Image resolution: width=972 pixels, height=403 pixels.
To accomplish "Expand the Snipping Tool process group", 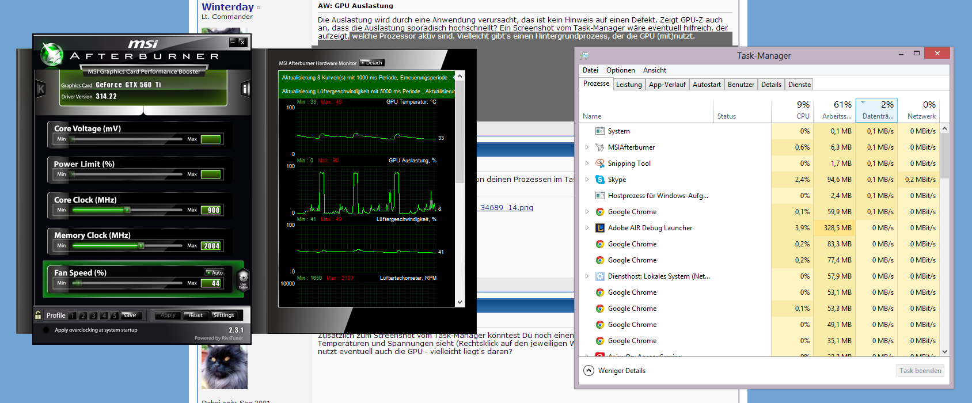I will 587,164.
